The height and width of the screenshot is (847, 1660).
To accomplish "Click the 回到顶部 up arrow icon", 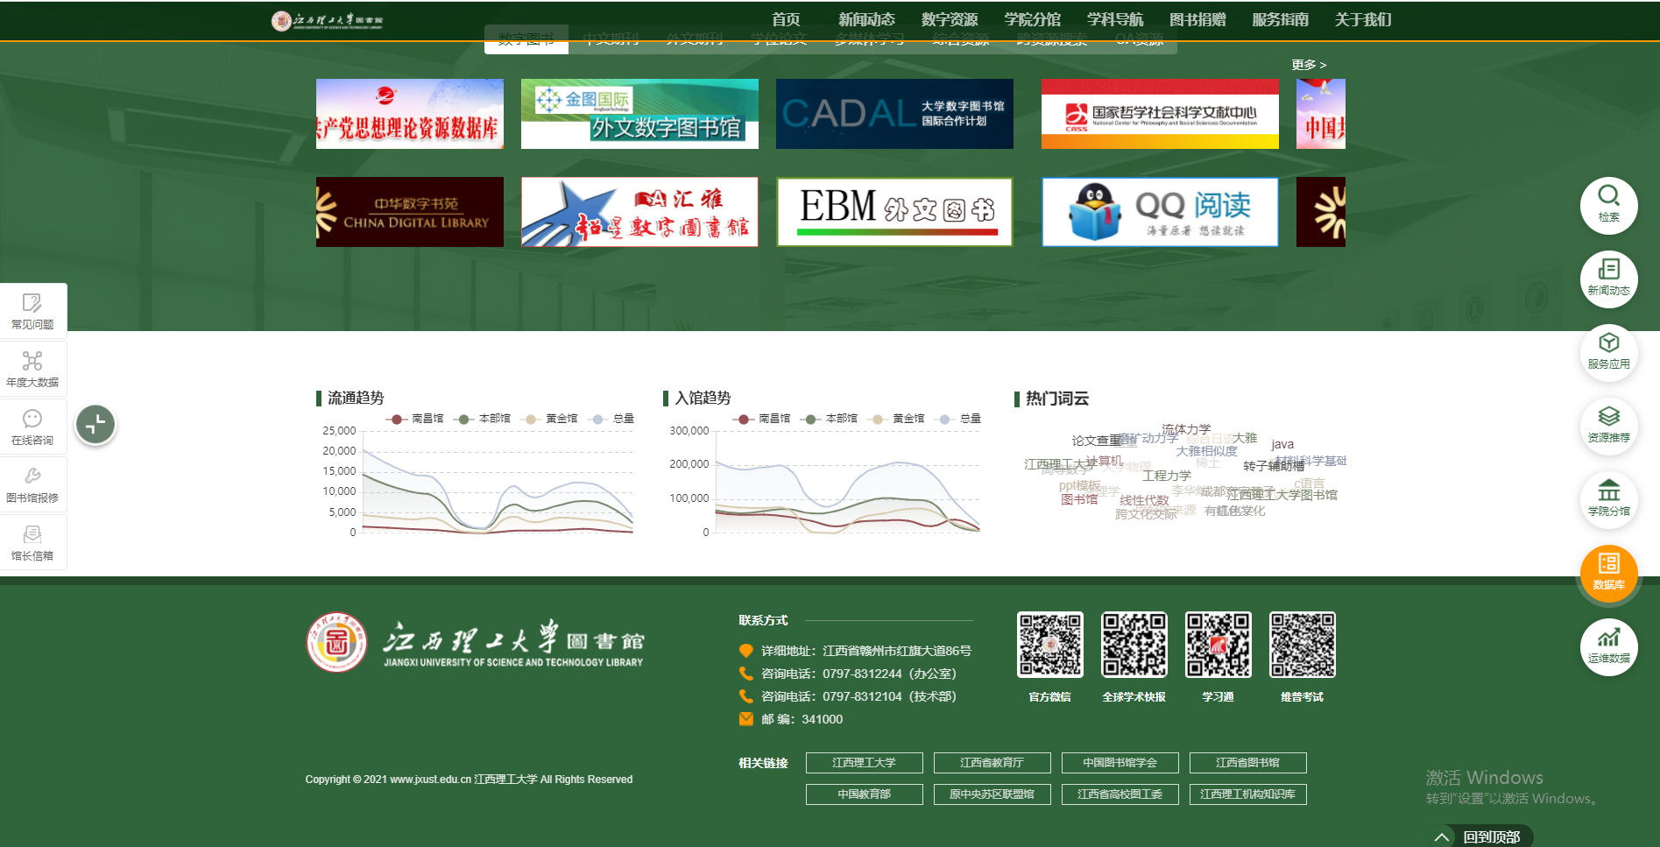I will (1441, 837).
